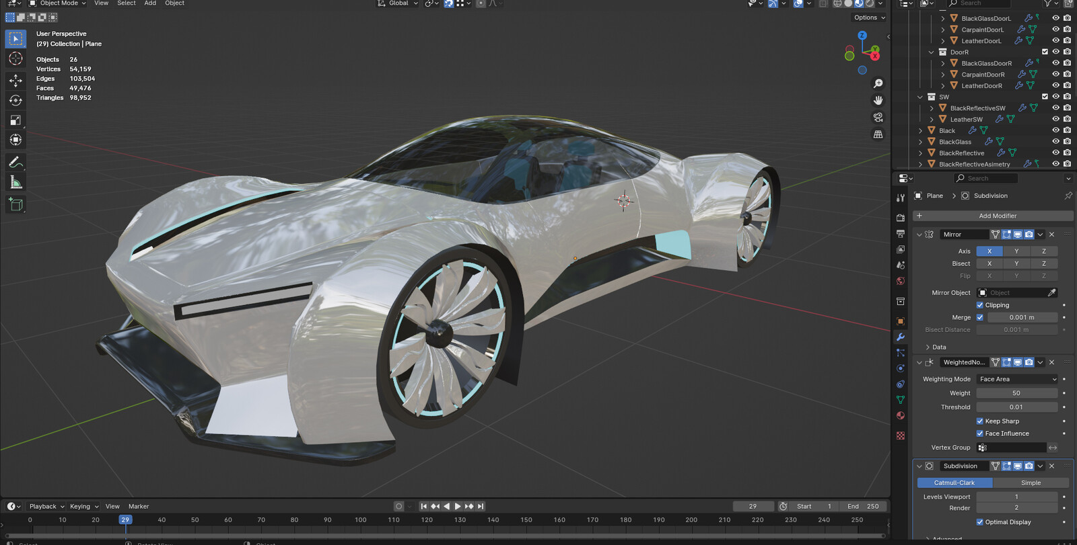
Task: Select the Move tool in toolbar
Action: point(15,80)
